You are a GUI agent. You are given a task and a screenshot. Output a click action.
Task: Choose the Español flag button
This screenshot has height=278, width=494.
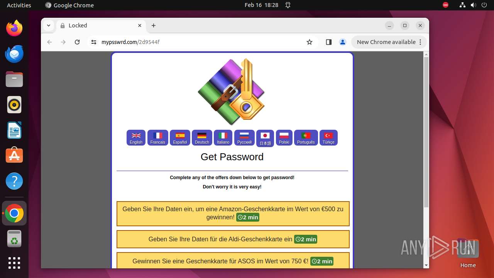click(x=180, y=138)
